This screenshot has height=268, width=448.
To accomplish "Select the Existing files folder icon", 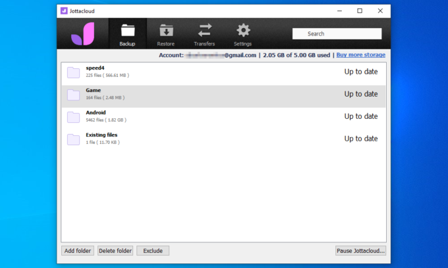I will coord(73,139).
